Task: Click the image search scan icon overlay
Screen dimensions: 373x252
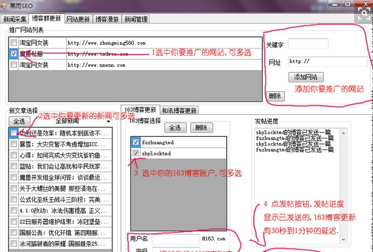Action: pos(364,14)
